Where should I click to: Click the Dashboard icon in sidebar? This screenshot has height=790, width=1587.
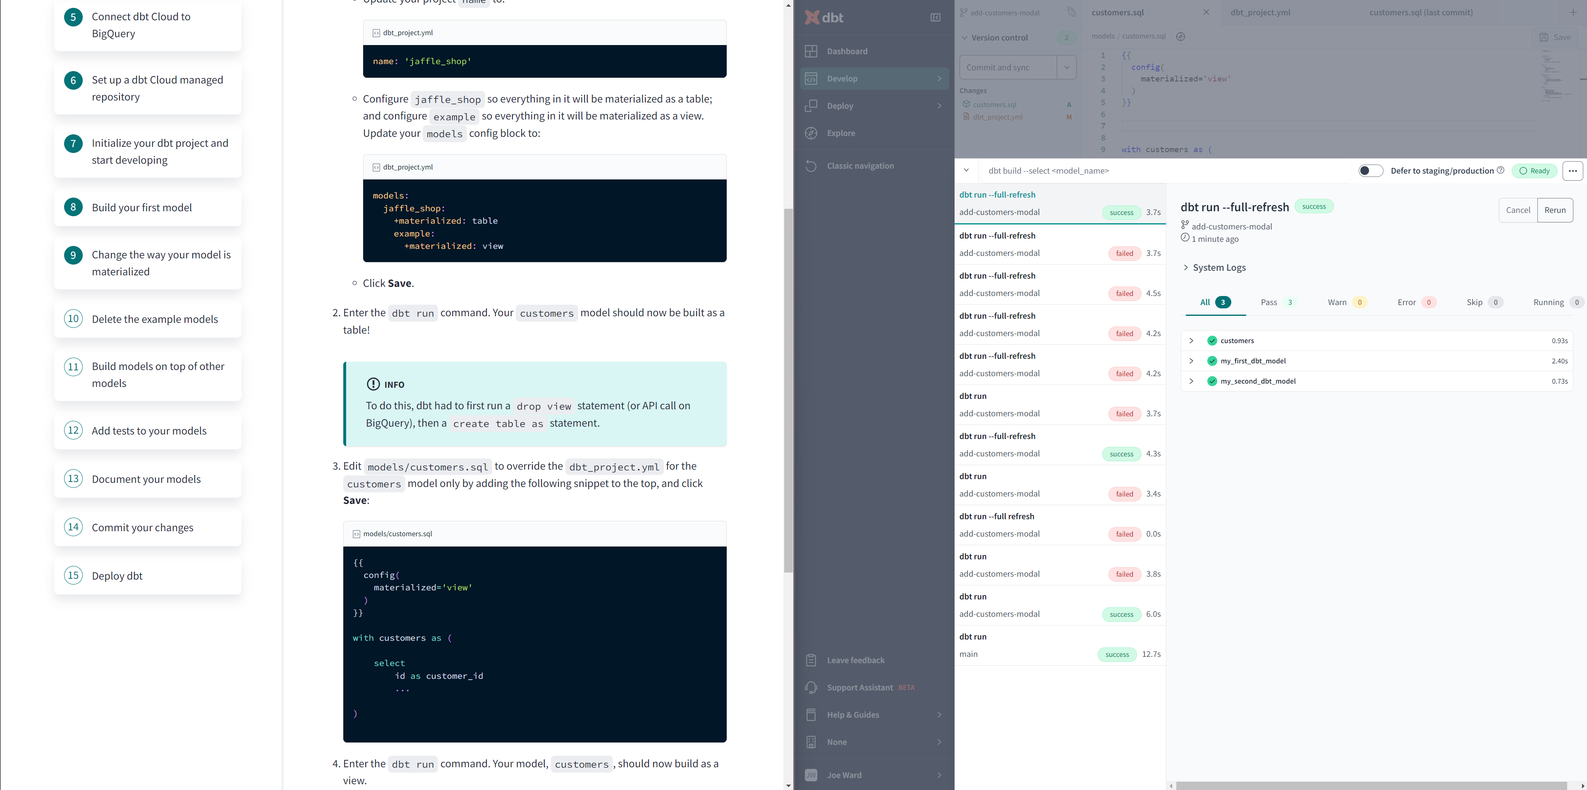[x=812, y=50]
